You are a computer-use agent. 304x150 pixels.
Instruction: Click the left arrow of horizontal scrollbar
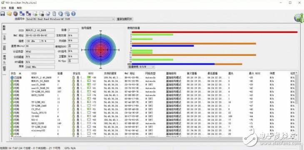tap(11, 139)
